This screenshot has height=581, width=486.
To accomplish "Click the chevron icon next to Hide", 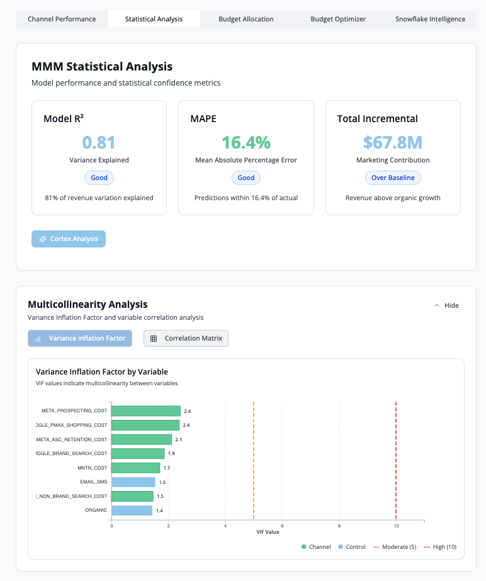I will [437, 305].
